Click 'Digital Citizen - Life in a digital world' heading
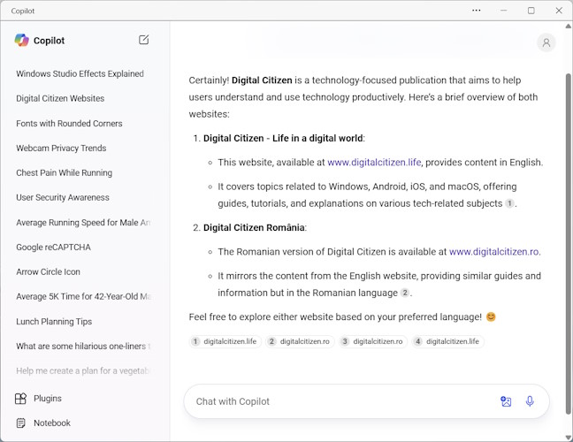 pyautogui.click(x=283, y=138)
